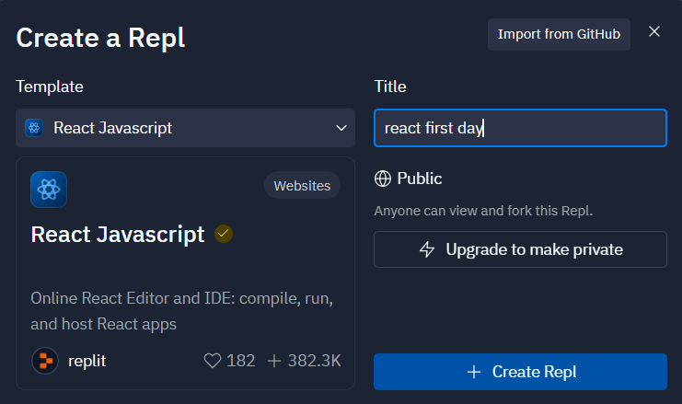Viewport: 682px width, 404px height.
Task: Click the plus icon in Create Repl button
Action: [474, 372]
